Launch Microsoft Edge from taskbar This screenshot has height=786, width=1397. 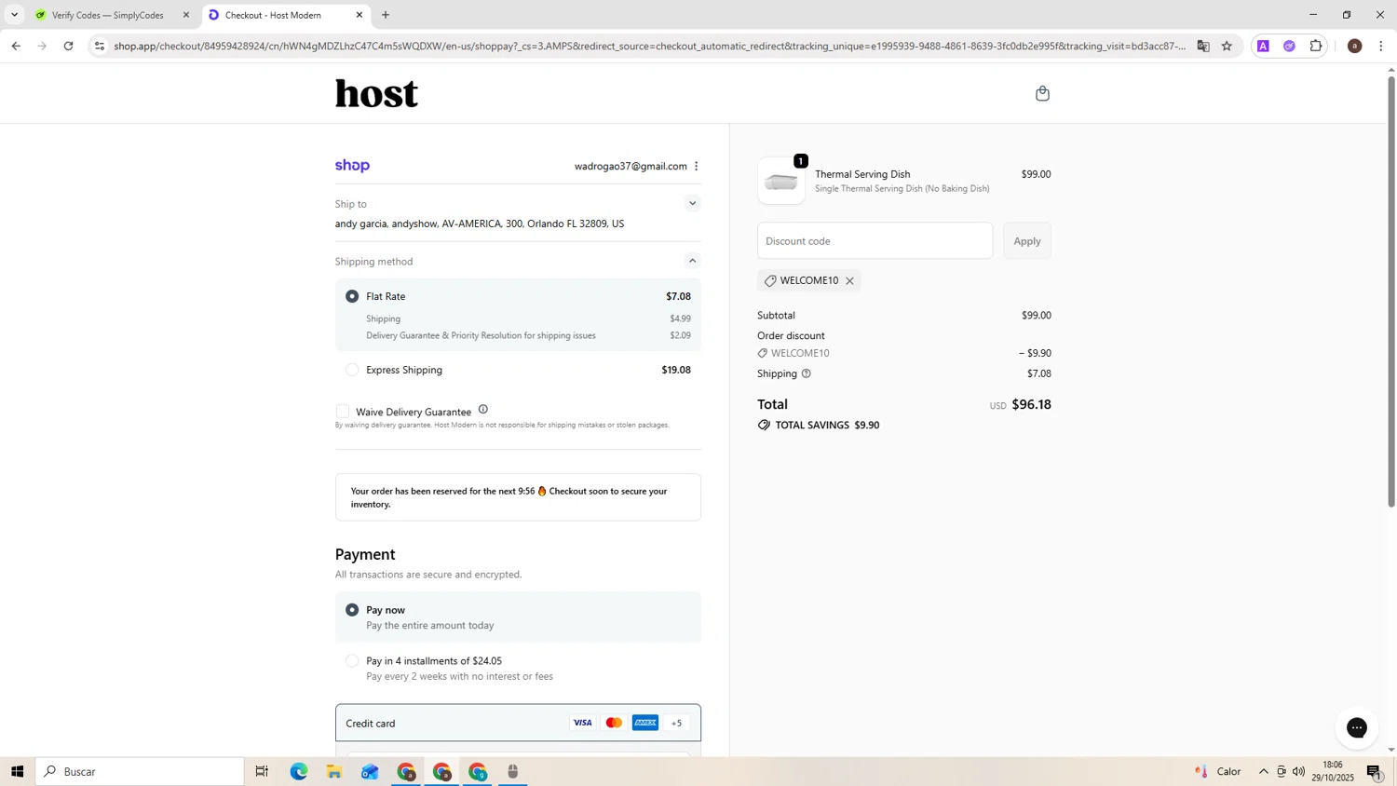pyautogui.click(x=298, y=771)
